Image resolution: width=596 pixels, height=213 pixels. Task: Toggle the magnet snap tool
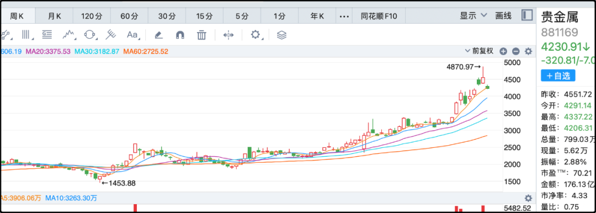[x=180, y=35]
